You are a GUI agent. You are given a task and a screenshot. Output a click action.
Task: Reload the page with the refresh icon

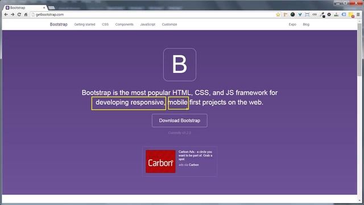19,14
